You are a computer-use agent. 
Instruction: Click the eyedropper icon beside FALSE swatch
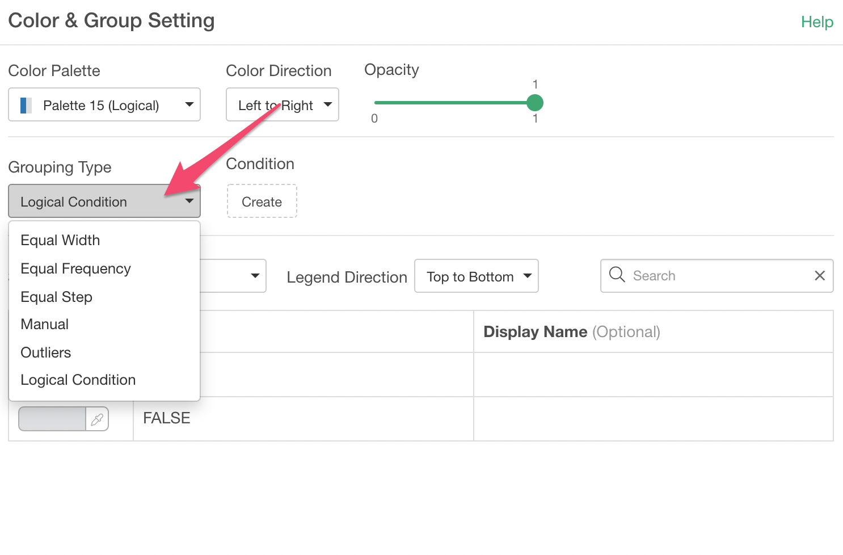pyautogui.click(x=97, y=419)
